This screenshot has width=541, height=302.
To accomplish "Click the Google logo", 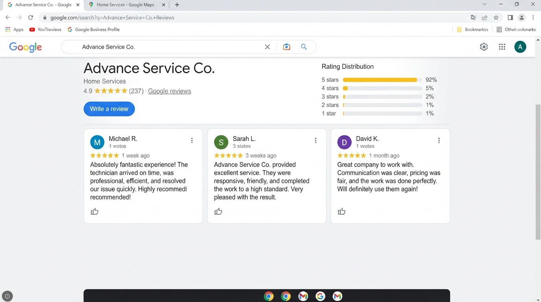I will point(26,47).
